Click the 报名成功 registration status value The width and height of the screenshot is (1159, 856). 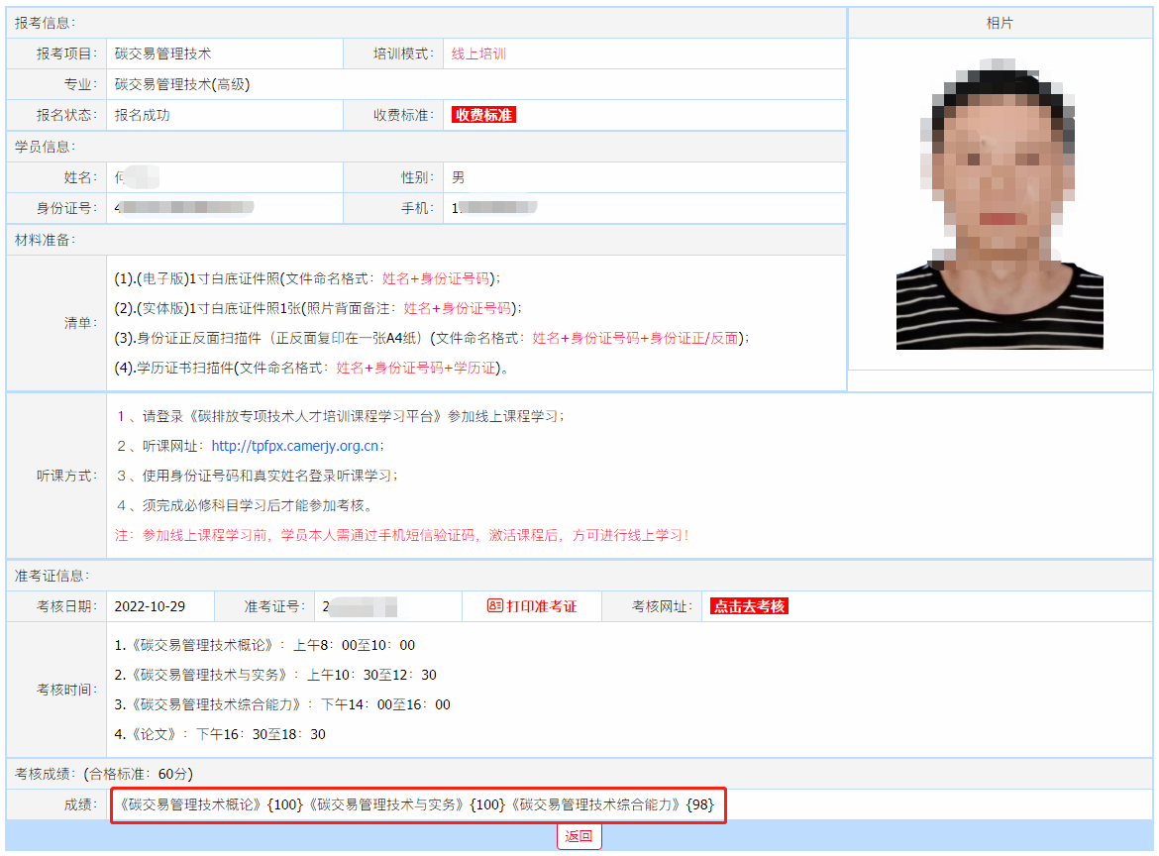click(142, 115)
